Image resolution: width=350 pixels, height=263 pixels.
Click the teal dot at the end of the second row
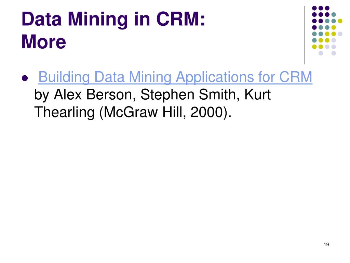334,15
